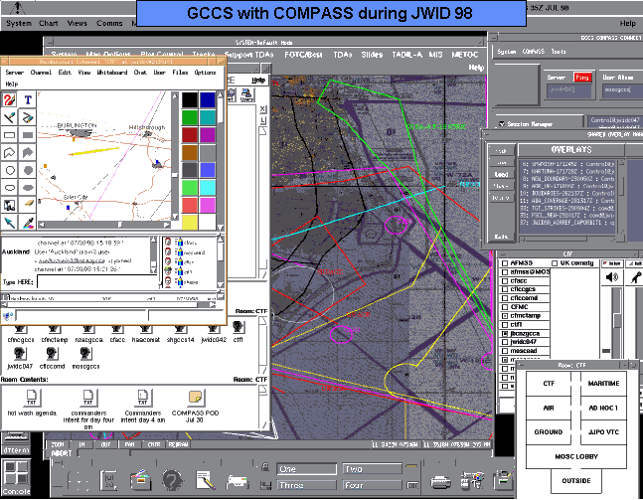Open the printer icon in CDE front panel
Image resolution: width=643 pixels, height=500 pixels.
coord(441,481)
